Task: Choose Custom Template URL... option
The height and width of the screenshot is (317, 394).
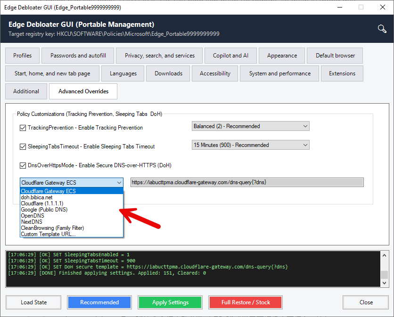Action: click(x=72, y=234)
